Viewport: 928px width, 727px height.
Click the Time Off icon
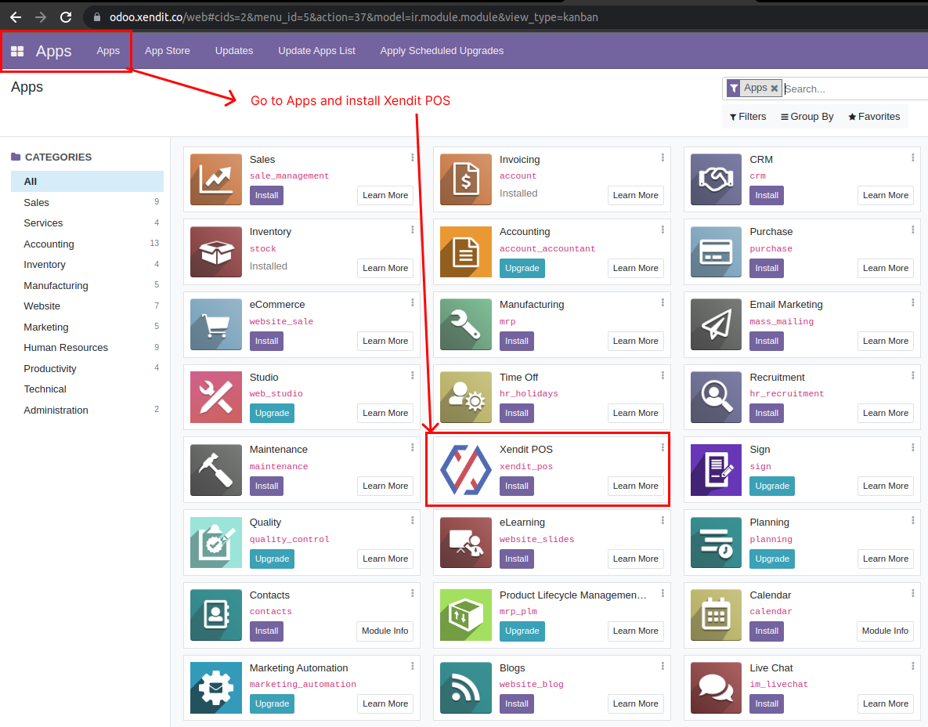pos(466,397)
